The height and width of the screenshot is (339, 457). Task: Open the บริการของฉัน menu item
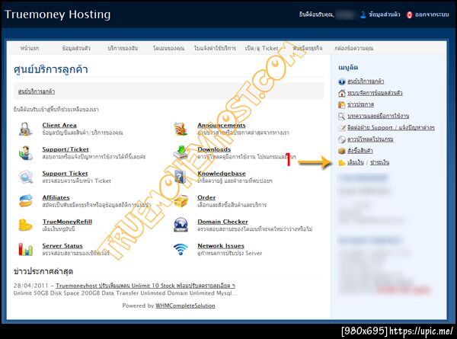click(123, 48)
